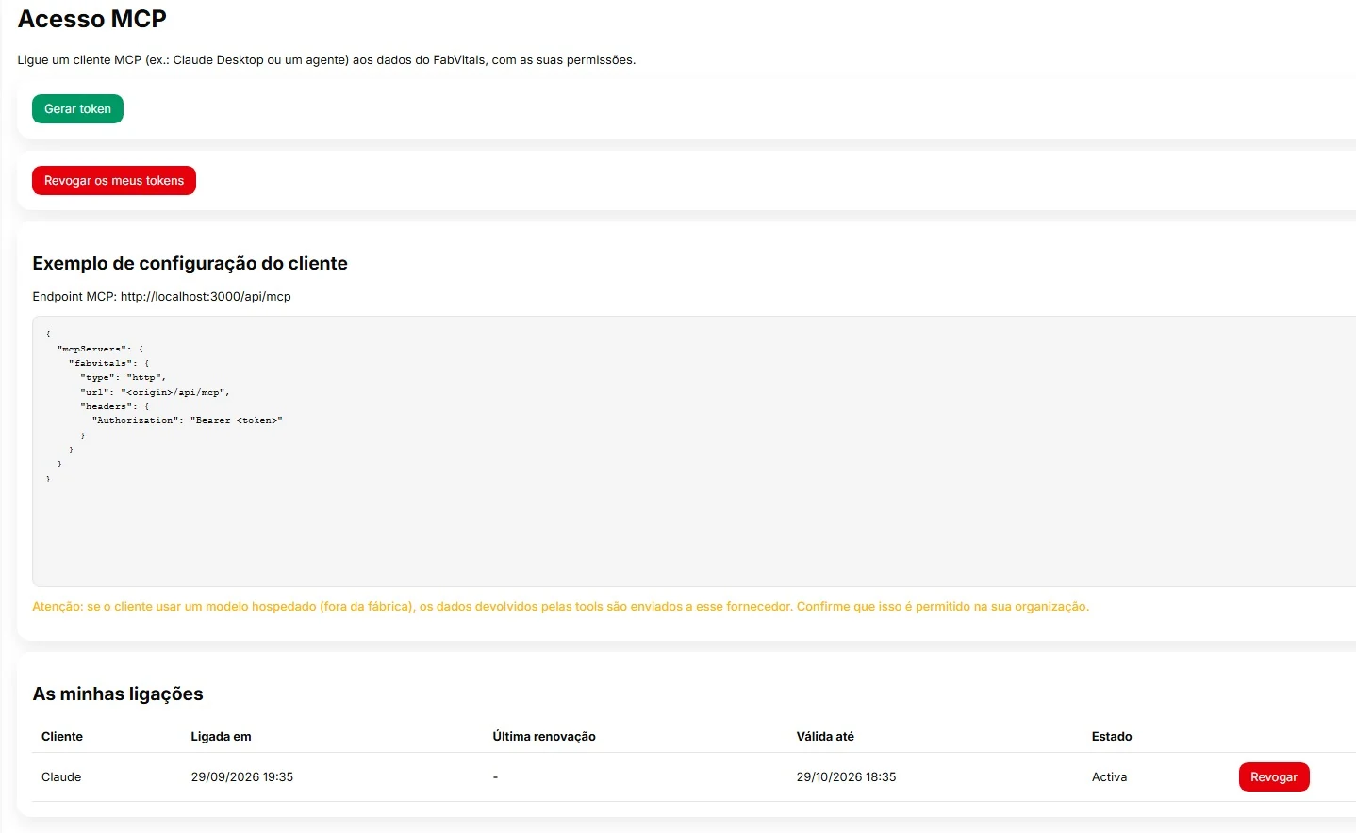Click the "headers" line in the code
Viewport: 1356px width, 833px height.
point(114,407)
